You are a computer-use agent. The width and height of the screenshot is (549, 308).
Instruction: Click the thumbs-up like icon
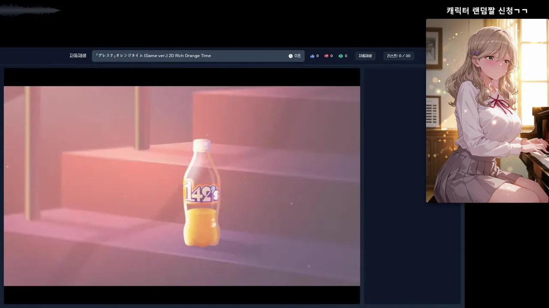[312, 56]
